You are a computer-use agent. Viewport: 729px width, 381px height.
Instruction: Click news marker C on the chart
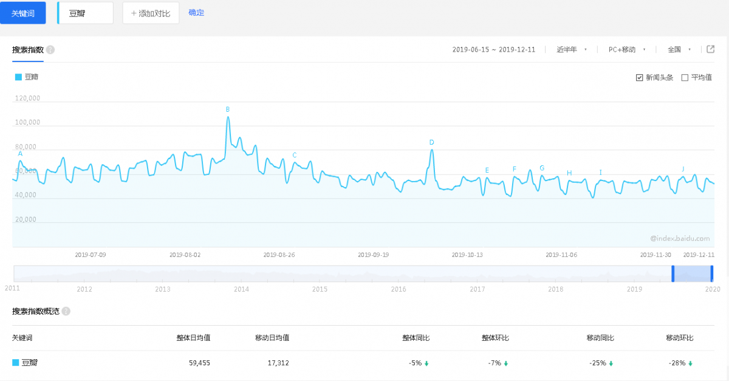pos(295,155)
